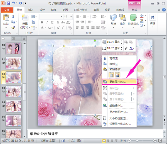Click the Shape Fill paint bucket icon
This screenshot has height=144, width=167.
tap(142, 16)
